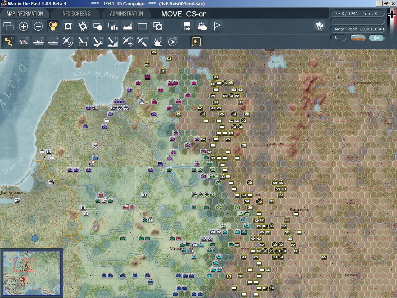Click the Motor Pool 200K readout
This screenshot has height=298, width=397.
[357, 29]
